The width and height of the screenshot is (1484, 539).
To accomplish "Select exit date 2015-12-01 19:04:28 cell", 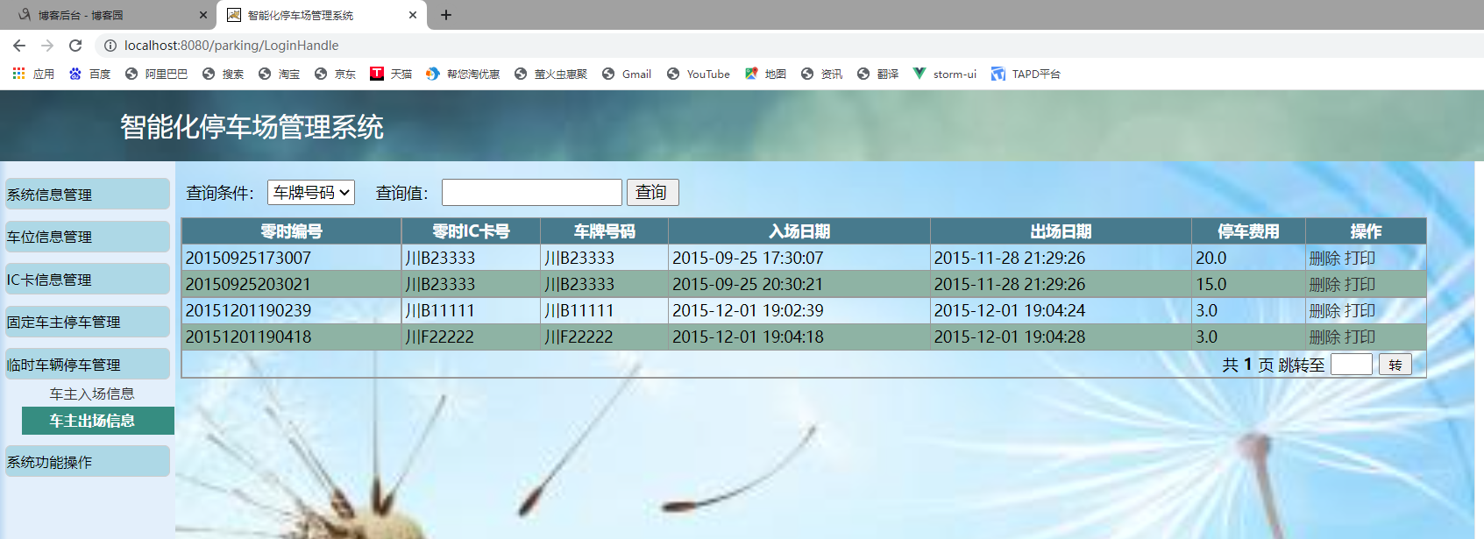I will coord(1061,337).
